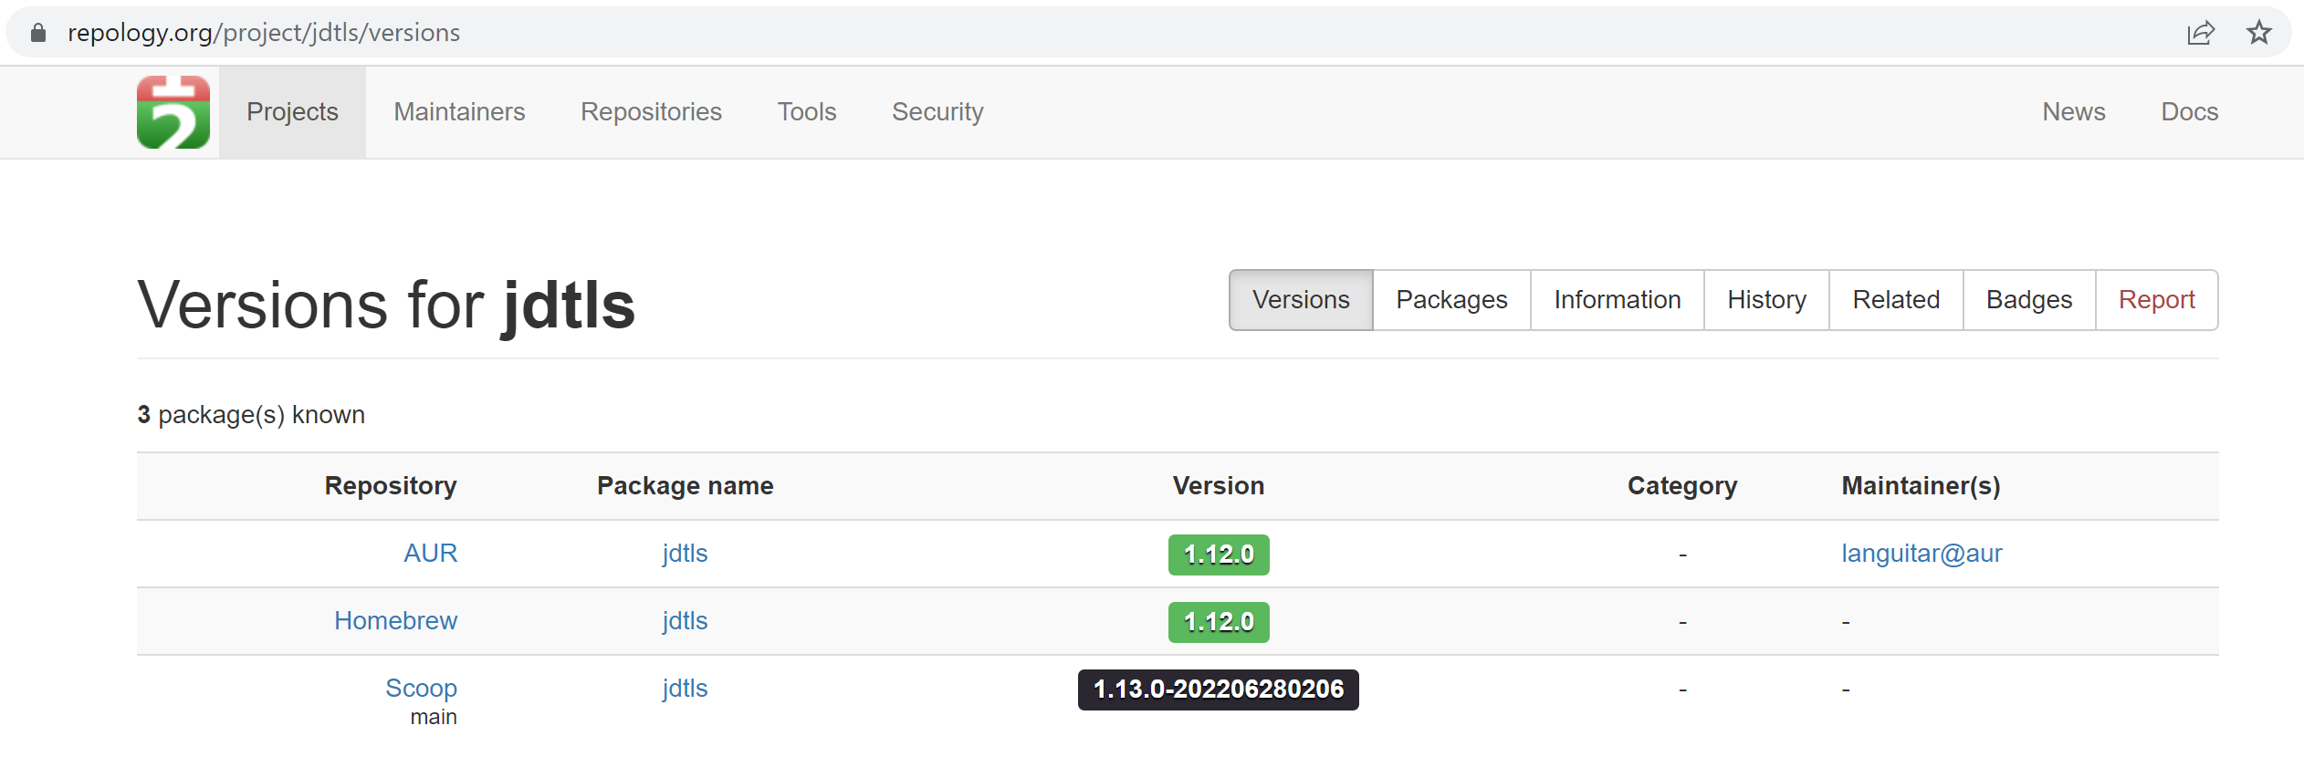Open maintainer languitar@aur link
The image size is (2304, 757).
(1922, 554)
